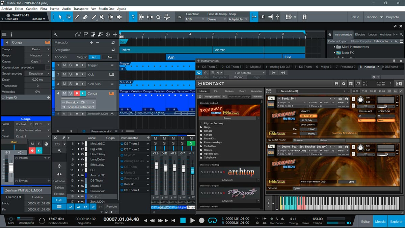Viewport: 405px width, 228px height.
Task: Toggle the Loop button in the transport
Action: coord(212,220)
